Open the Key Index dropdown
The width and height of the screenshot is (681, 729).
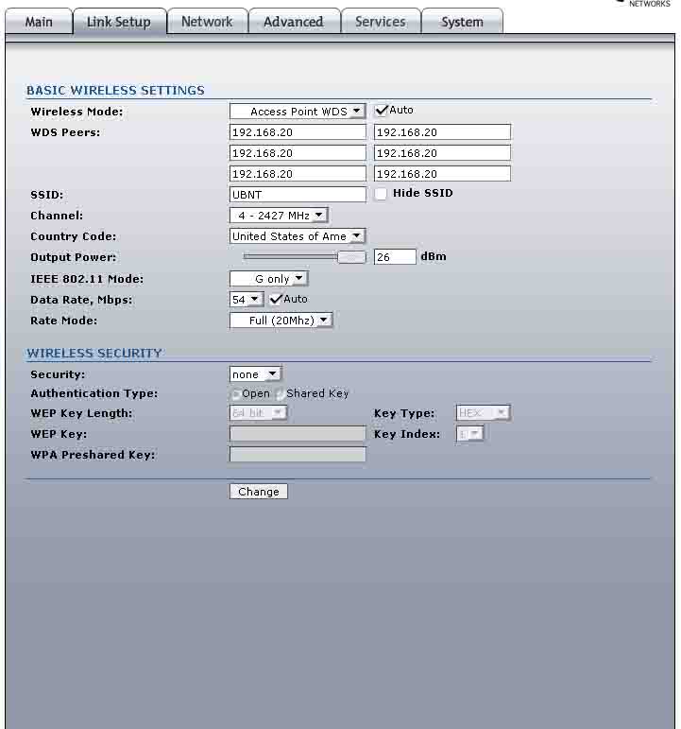(469, 434)
